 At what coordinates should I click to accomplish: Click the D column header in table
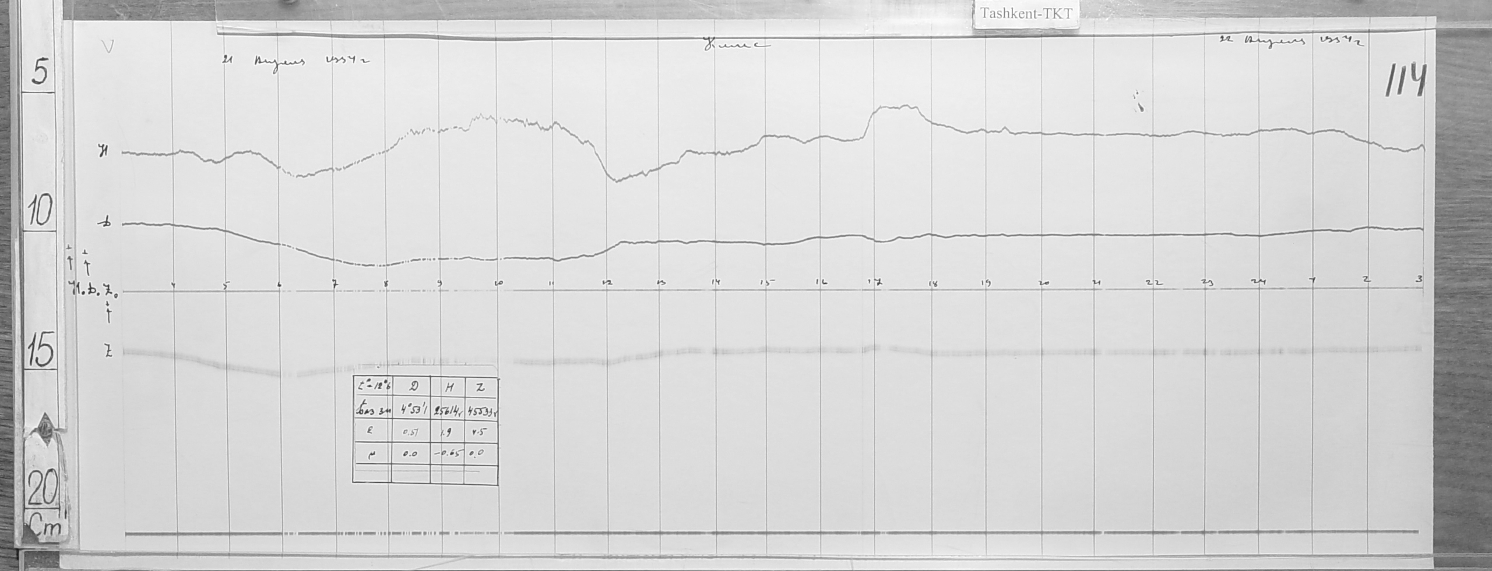pyautogui.click(x=414, y=387)
